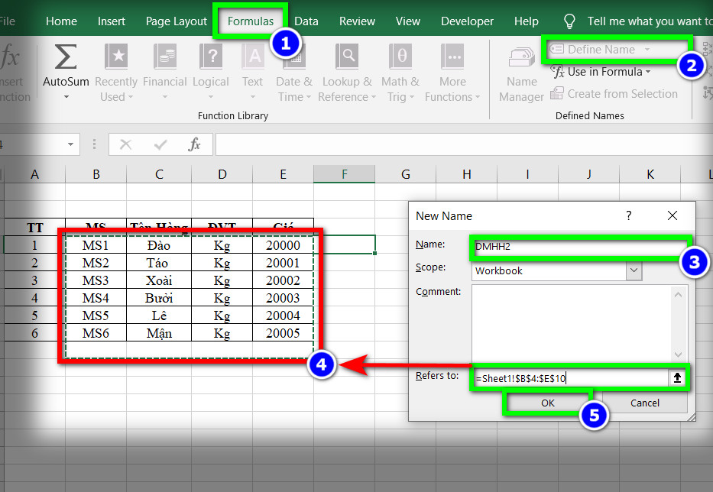713x492 pixels.
Task: Expand the Use in Formula menu
Action: pos(600,72)
